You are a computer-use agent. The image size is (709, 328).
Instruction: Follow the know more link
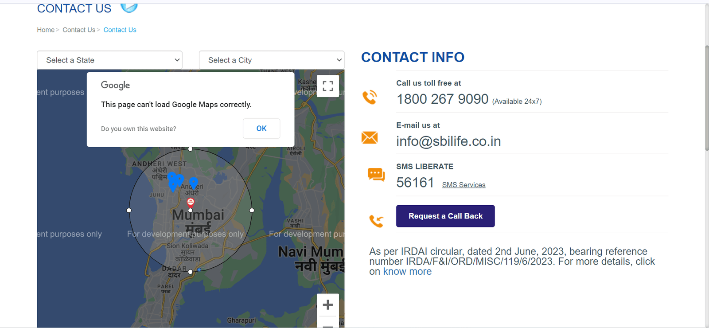pyautogui.click(x=407, y=272)
